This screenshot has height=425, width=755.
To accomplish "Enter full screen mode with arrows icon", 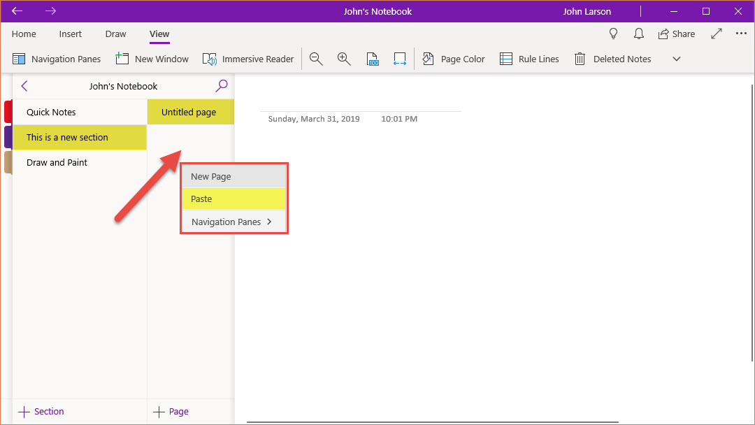I will coord(717,34).
